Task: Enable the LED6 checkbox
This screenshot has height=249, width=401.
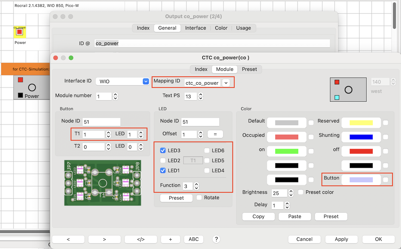Action: click(x=207, y=151)
